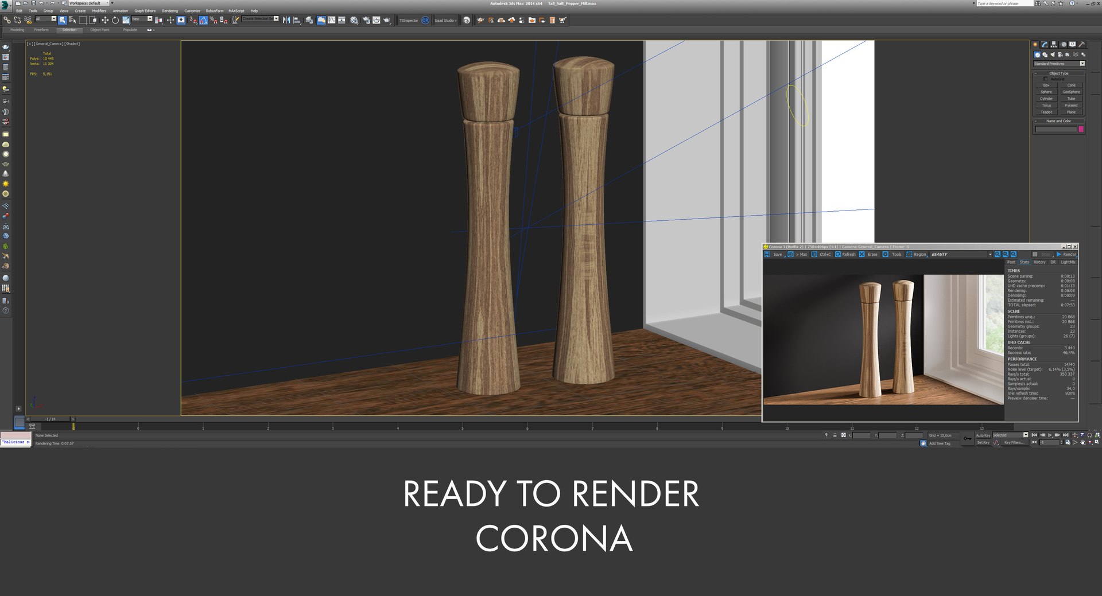Select the Shapes category icon
The height and width of the screenshot is (596, 1102).
[1045, 54]
